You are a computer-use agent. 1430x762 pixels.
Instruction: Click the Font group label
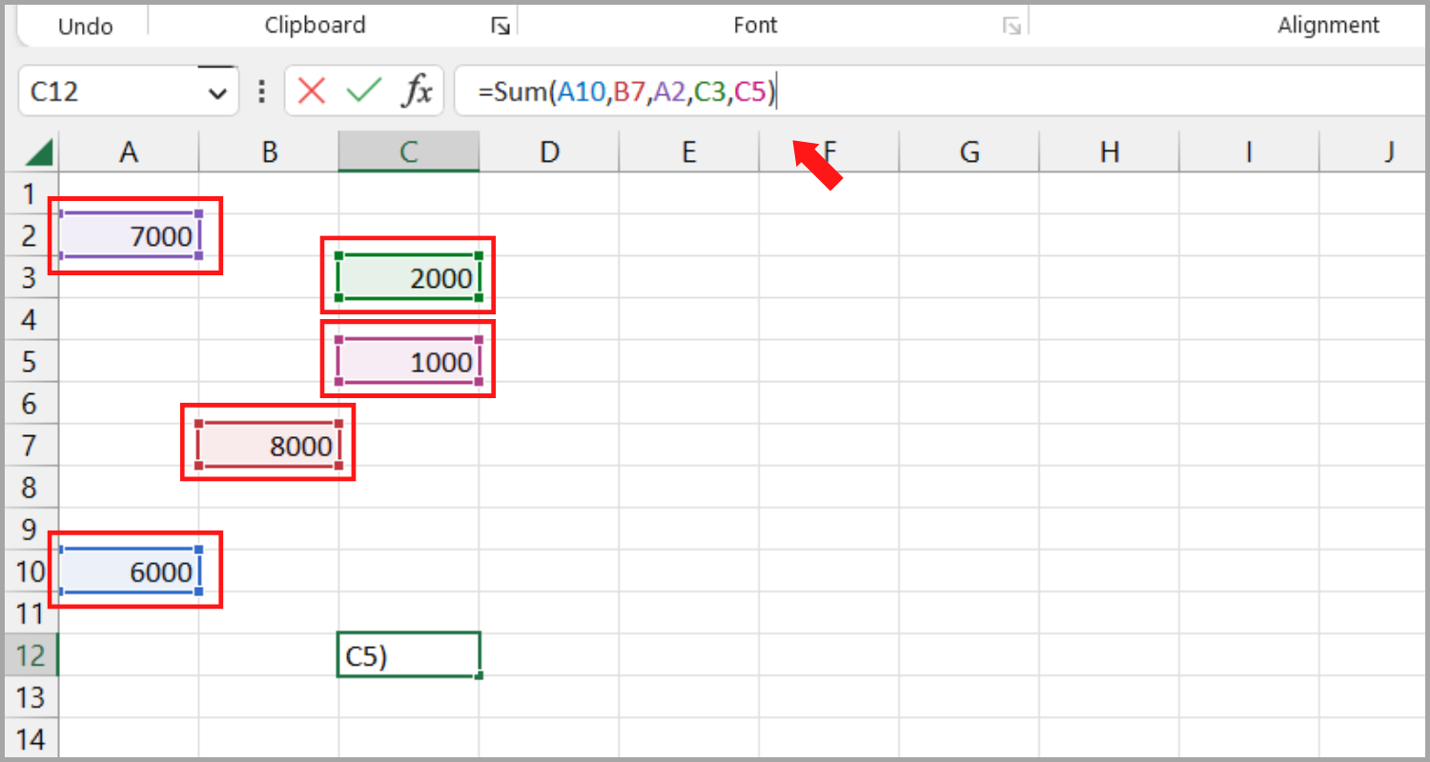[755, 26]
